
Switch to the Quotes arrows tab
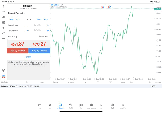39,106
